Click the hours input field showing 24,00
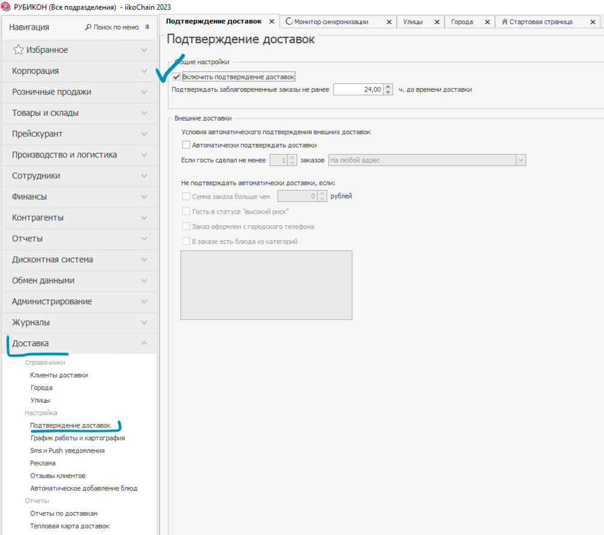The width and height of the screenshot is (604, 535). coord(358,89)
